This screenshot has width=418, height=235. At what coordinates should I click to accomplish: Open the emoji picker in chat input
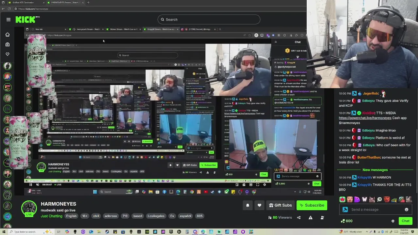point(407,210)
